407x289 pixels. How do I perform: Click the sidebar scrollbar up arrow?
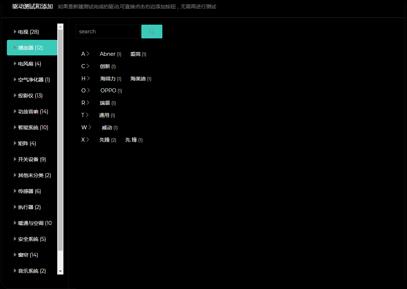[61, 27]
